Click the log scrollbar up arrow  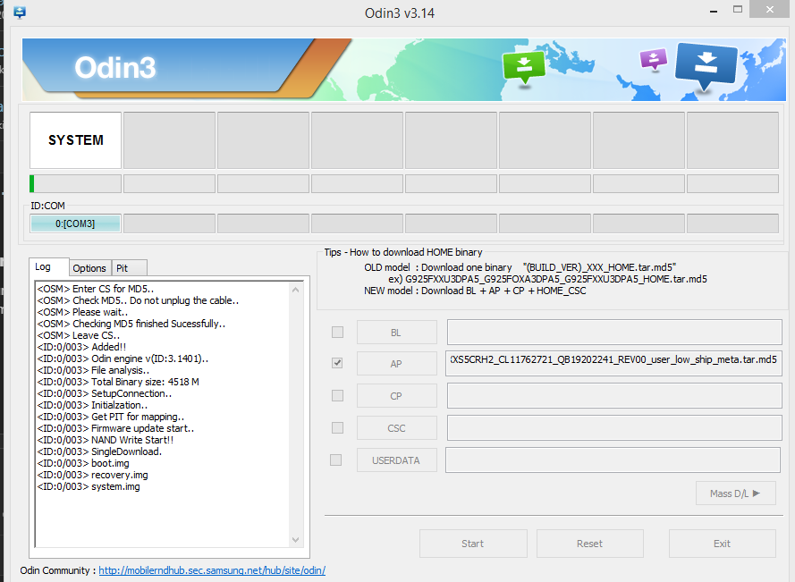(296, 290)
